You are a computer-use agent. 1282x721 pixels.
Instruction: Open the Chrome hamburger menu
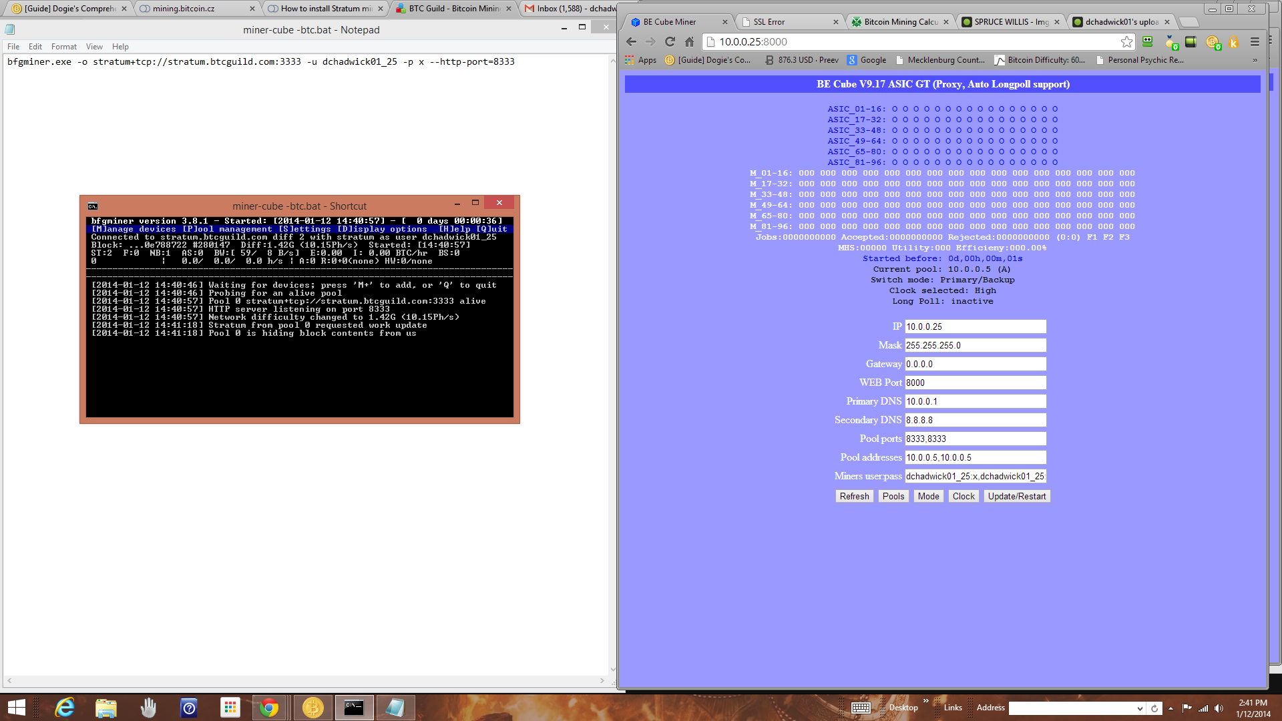(1255, 41)
